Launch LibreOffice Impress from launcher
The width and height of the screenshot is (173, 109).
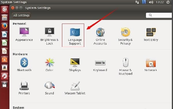[4, 51]
